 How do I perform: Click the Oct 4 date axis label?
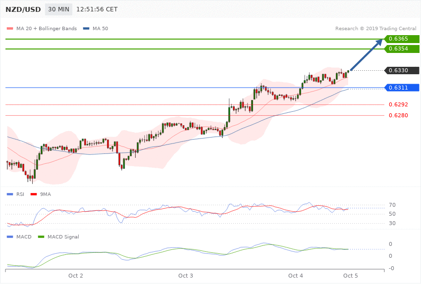pyautogui.click(x=296, y=276)
